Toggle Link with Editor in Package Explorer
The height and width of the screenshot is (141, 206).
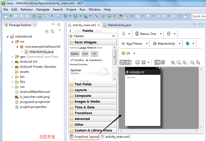52,31
